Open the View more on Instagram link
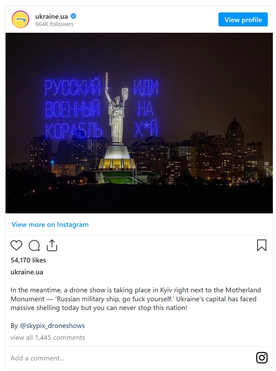 (x=50, y=224)
